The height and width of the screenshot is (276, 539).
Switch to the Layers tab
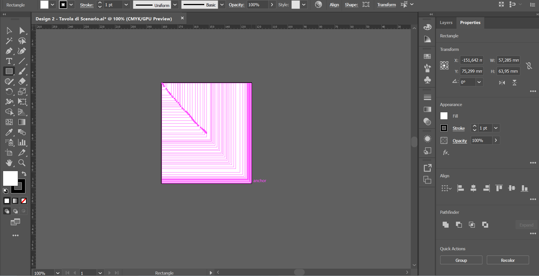coord(445,23)
